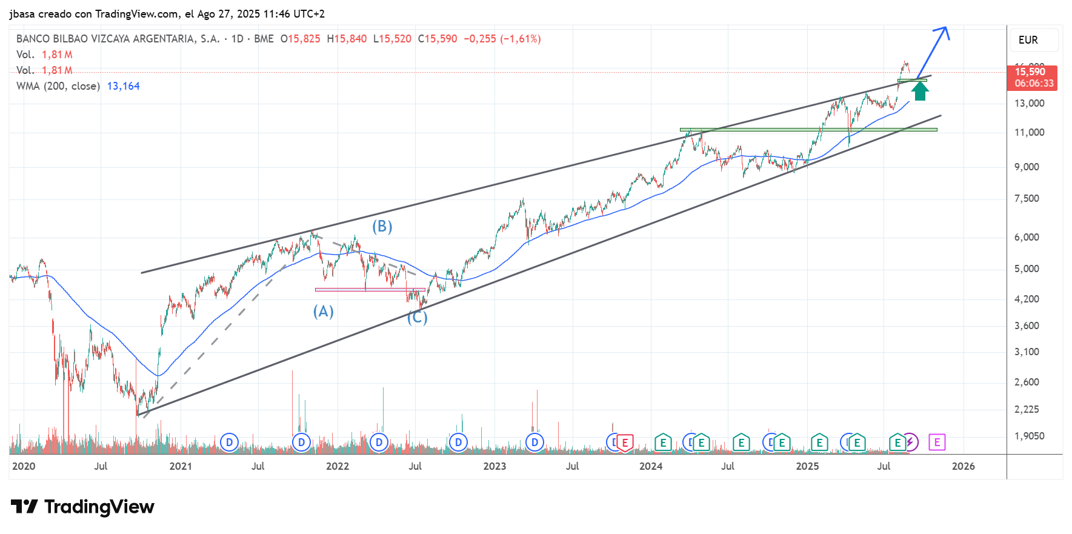The height and width of the screenshot is (534, 1072).
Task: Click the WMA value 13,164
Action: click(x=124, y=86)
